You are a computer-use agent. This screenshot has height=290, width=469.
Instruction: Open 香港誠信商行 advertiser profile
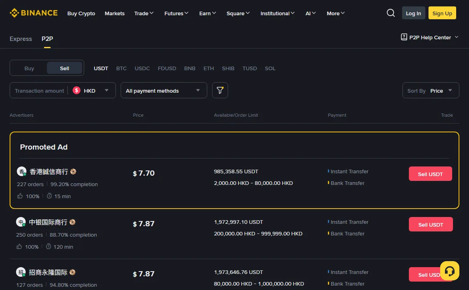49,172
